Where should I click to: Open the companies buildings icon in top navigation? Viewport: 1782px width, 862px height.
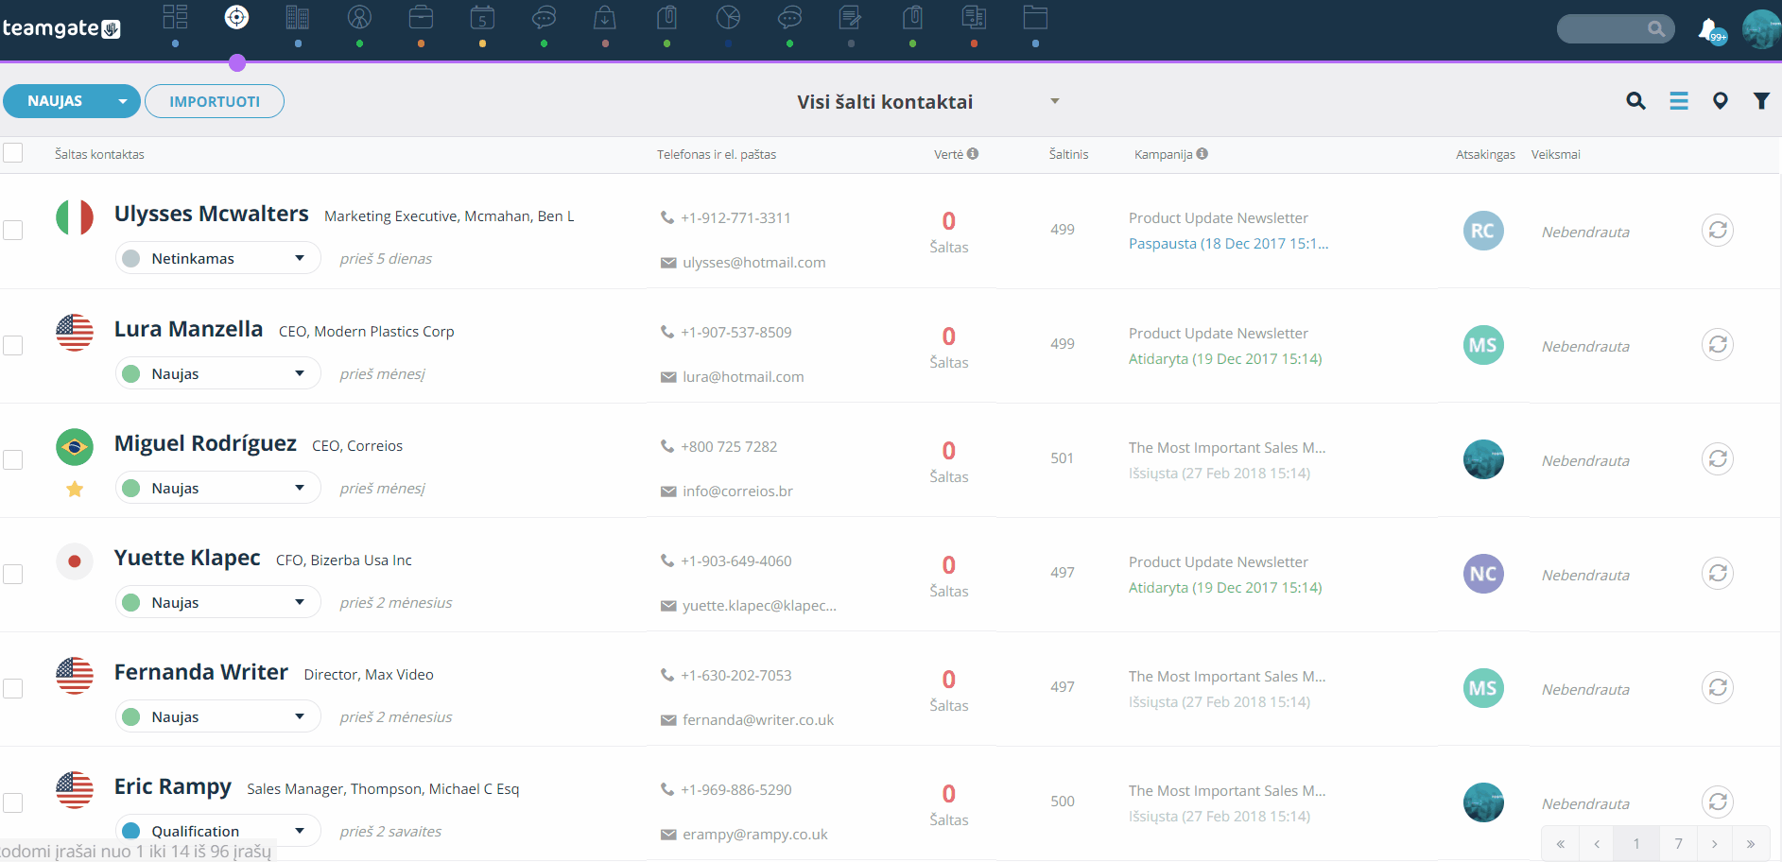(298, 17)
